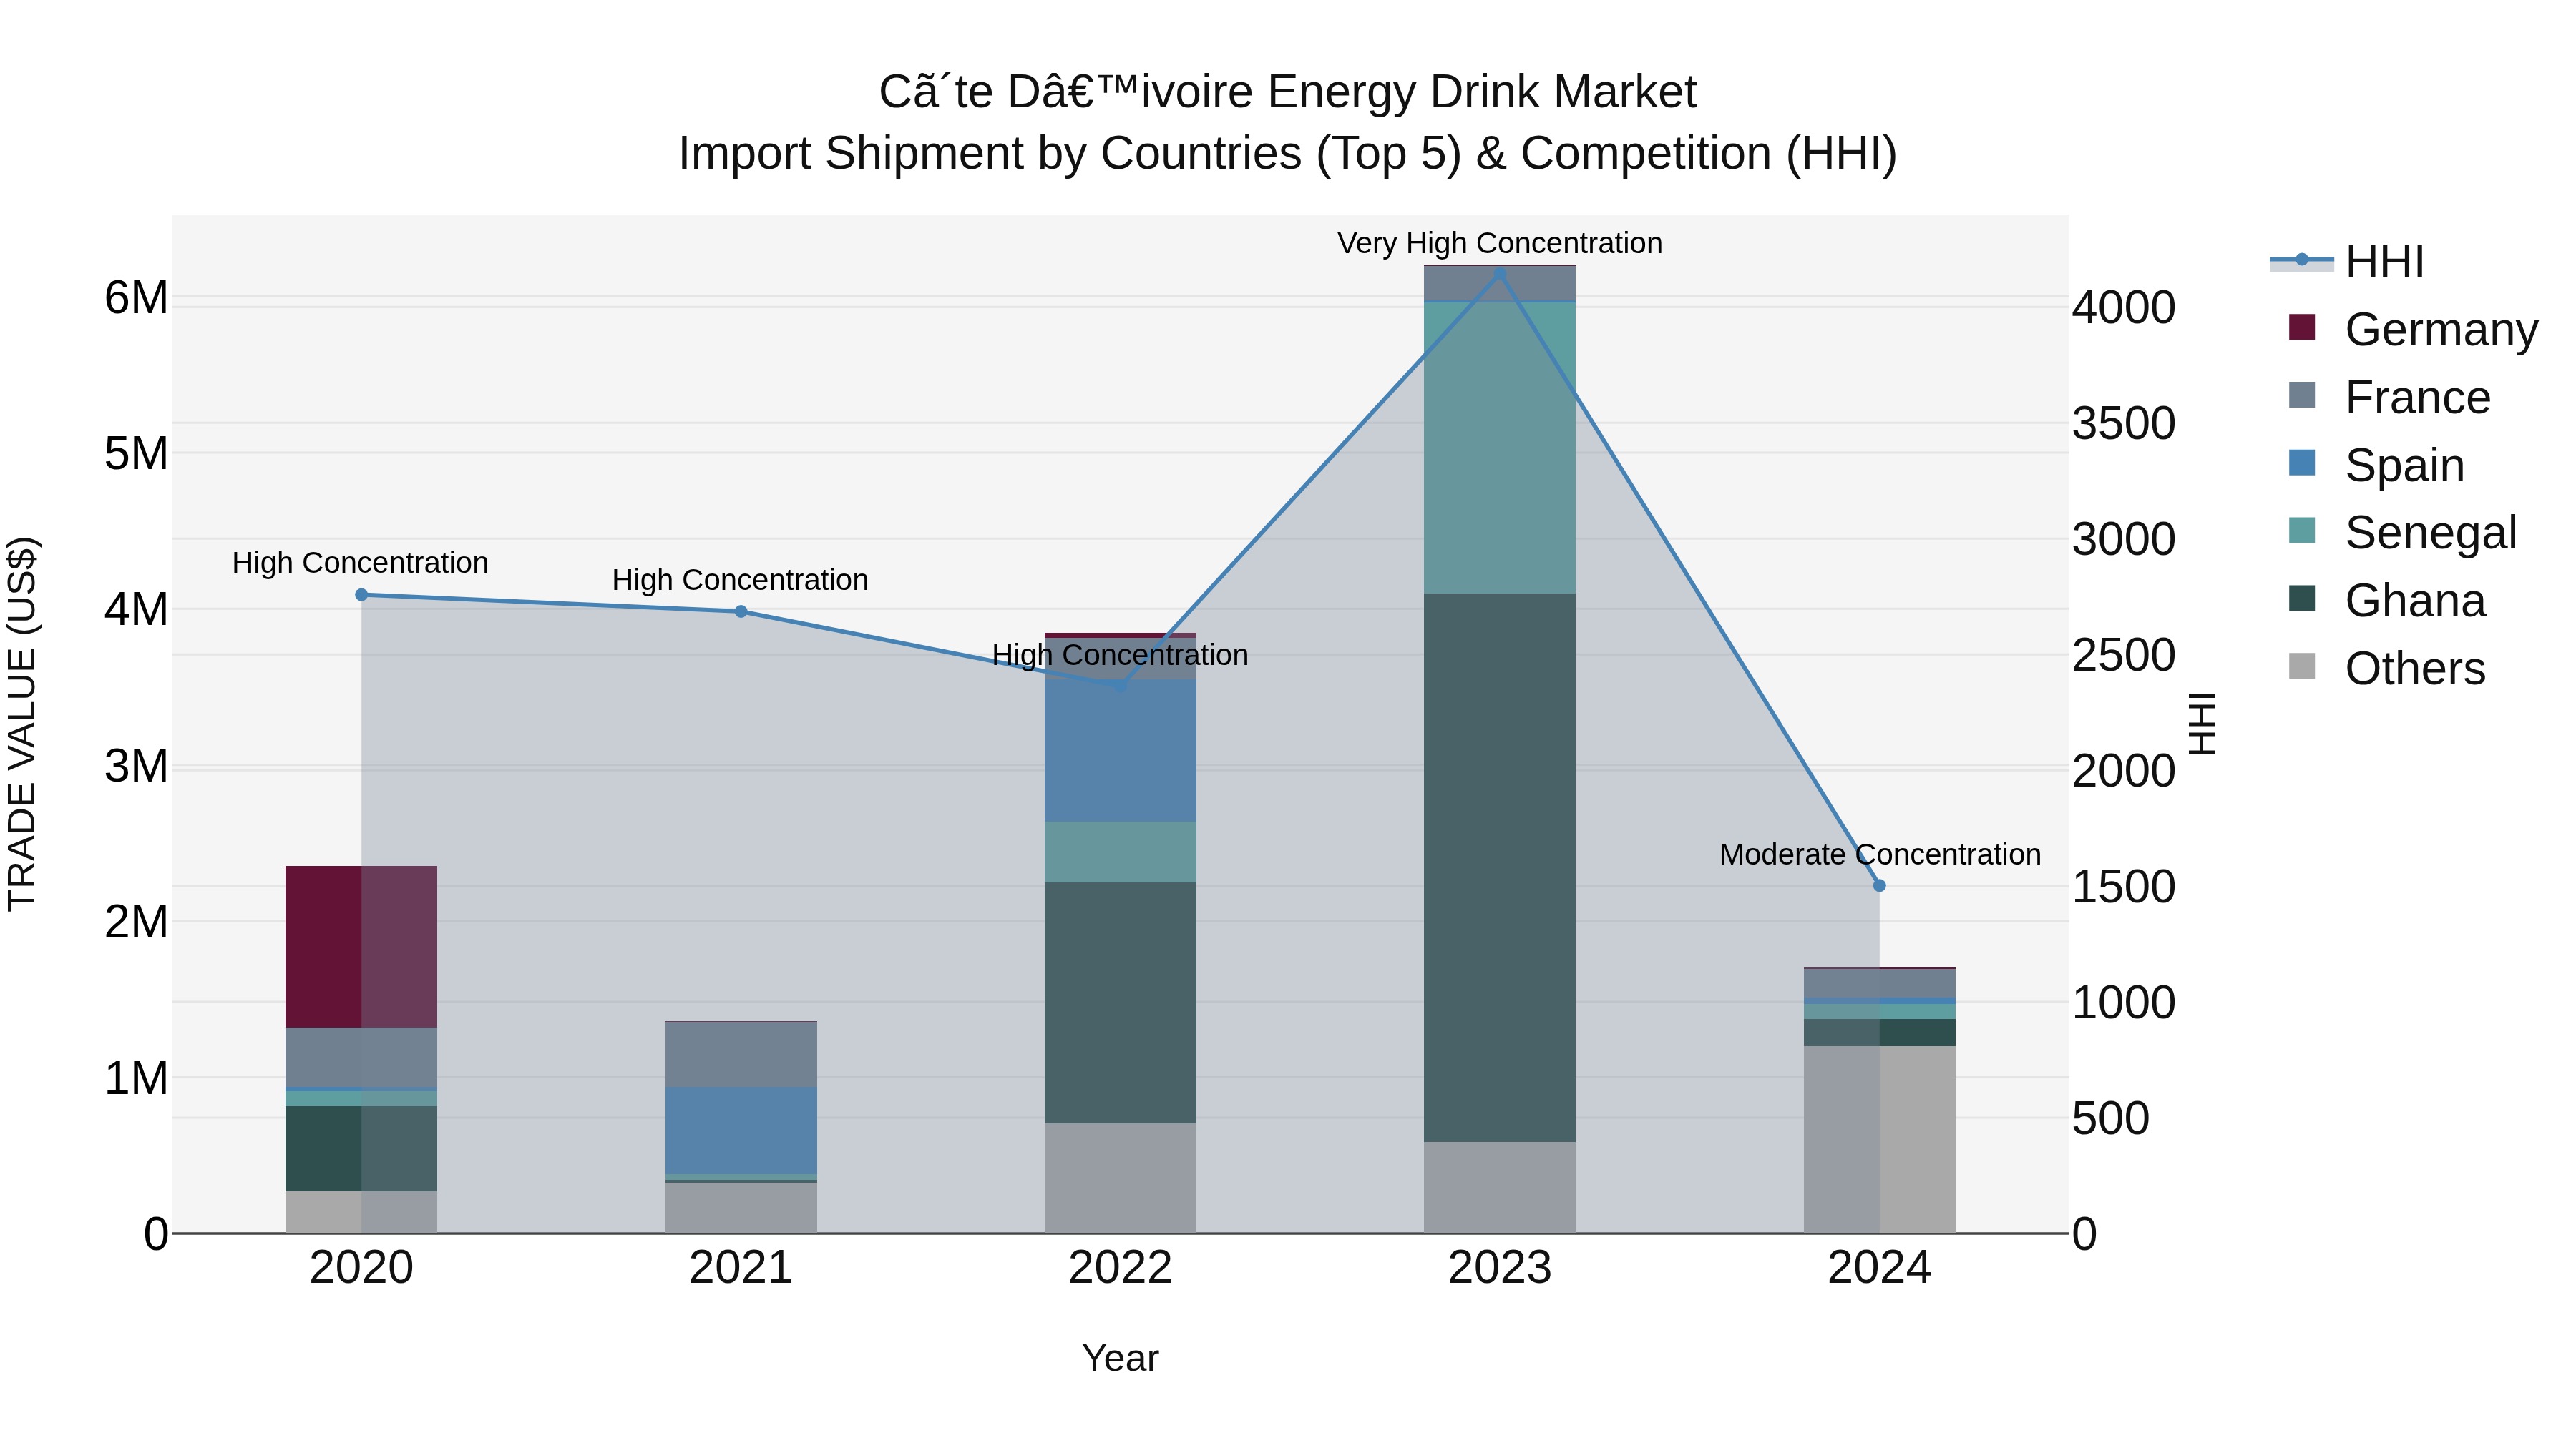Click the 2022 x-axis label
The width and height of the screenshot is (2576, 1448).
(1120, 1268)
